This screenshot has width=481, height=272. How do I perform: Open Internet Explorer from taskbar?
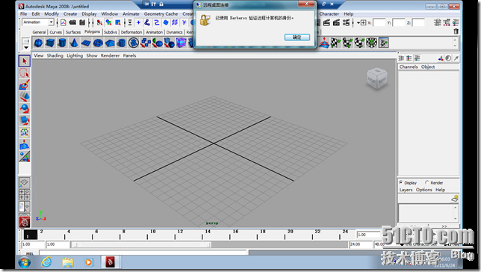coord(46,262)
